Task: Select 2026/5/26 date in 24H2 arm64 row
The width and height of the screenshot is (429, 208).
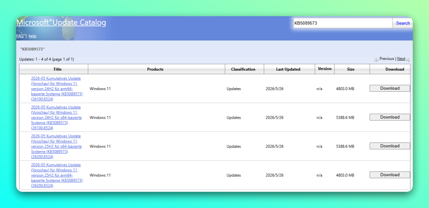Action: click(274, 89)
